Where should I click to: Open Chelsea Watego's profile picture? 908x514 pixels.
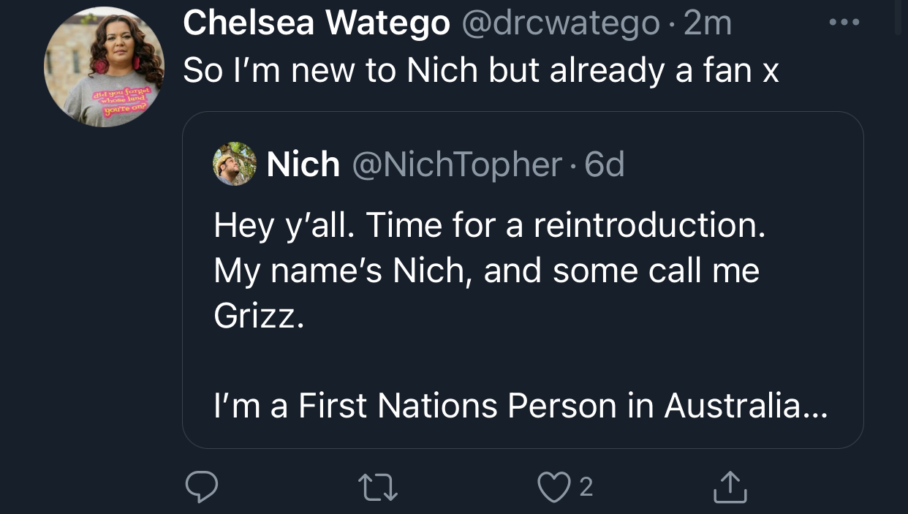click(x=104, y=67)
